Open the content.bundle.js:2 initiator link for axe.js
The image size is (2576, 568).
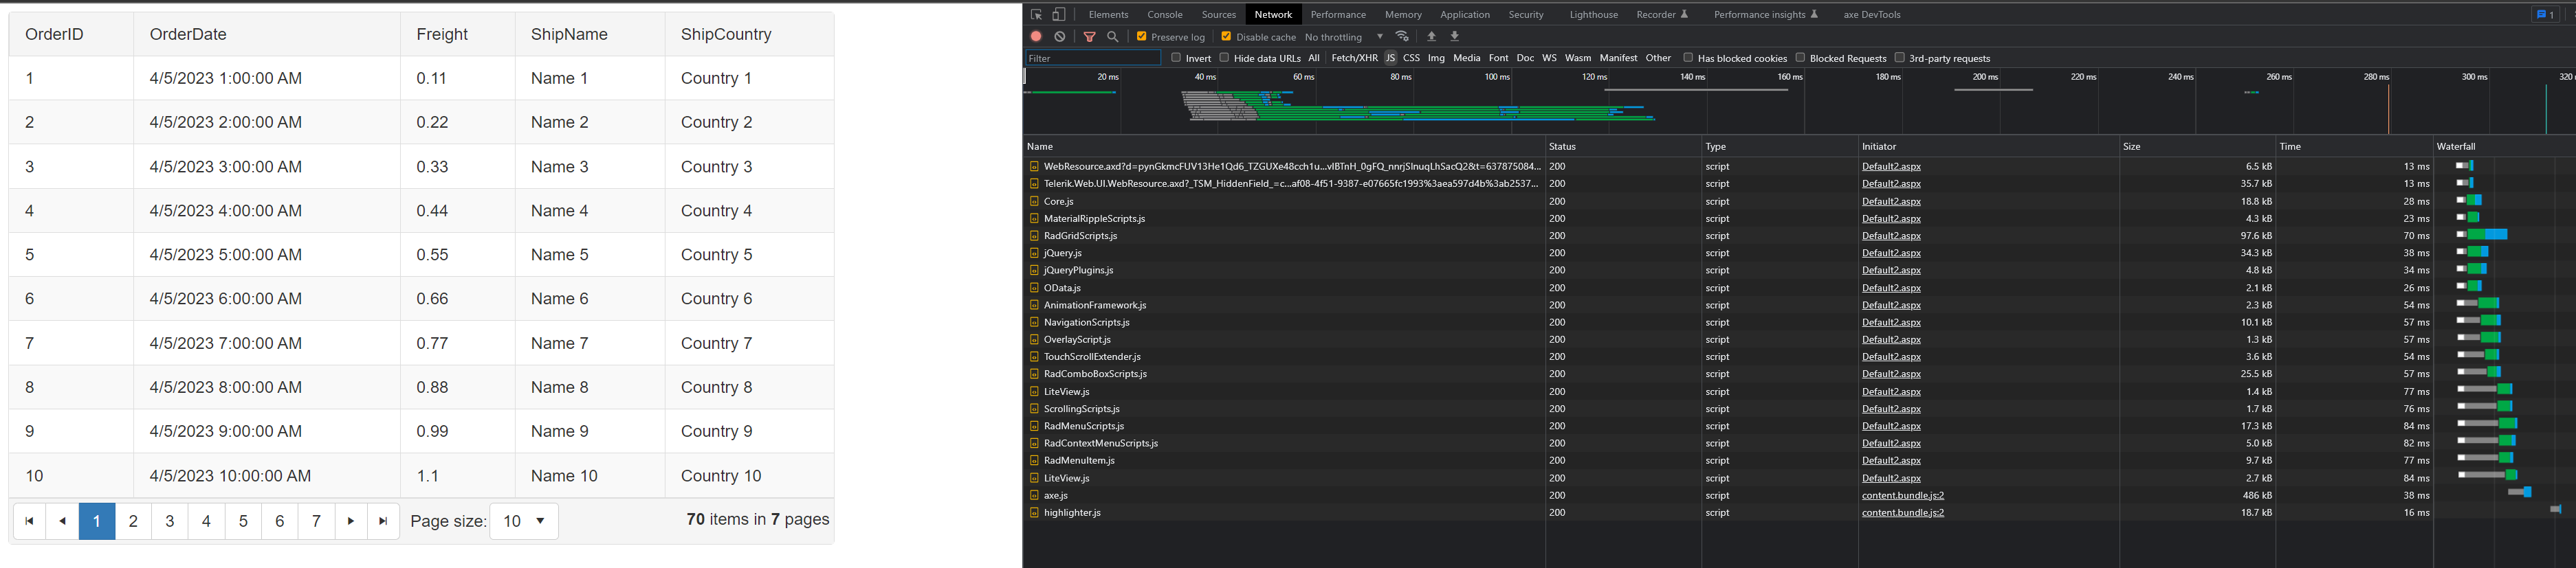pyautogui.click(x=1902, y=495)
